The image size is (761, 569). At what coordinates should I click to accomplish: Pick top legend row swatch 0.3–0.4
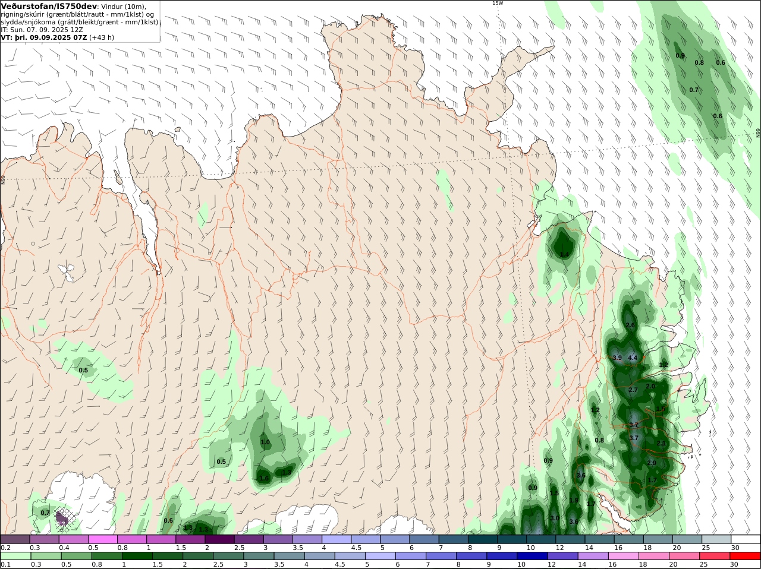(44, 539)
